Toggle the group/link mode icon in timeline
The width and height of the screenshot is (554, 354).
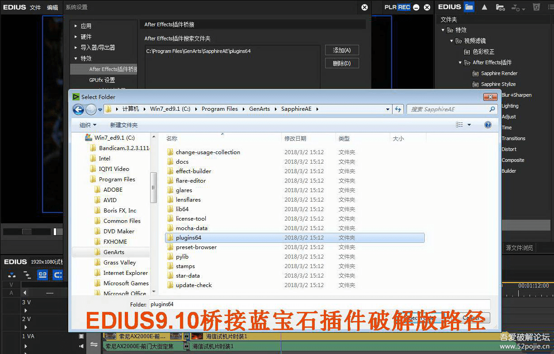43,274
